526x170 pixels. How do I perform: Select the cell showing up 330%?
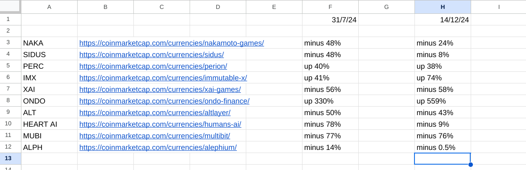[x=330, y=101]
